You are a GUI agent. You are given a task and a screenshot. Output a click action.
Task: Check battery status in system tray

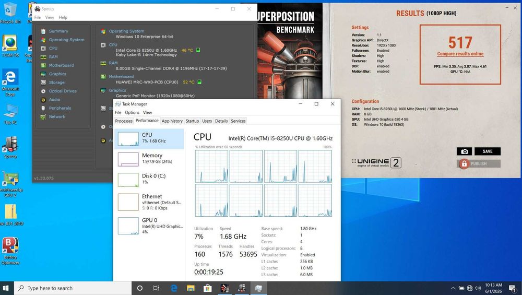(x=461, y=288)
